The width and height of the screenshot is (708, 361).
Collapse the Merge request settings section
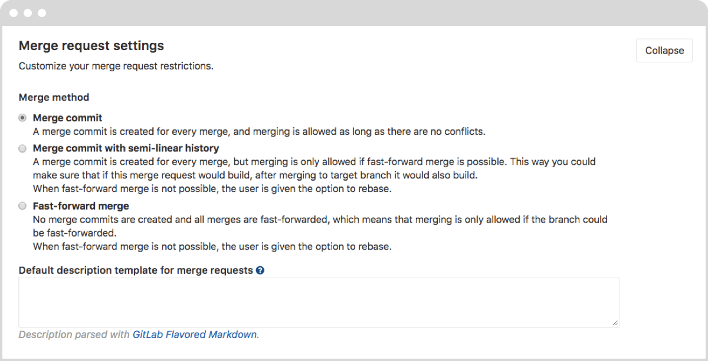[664, 50]
